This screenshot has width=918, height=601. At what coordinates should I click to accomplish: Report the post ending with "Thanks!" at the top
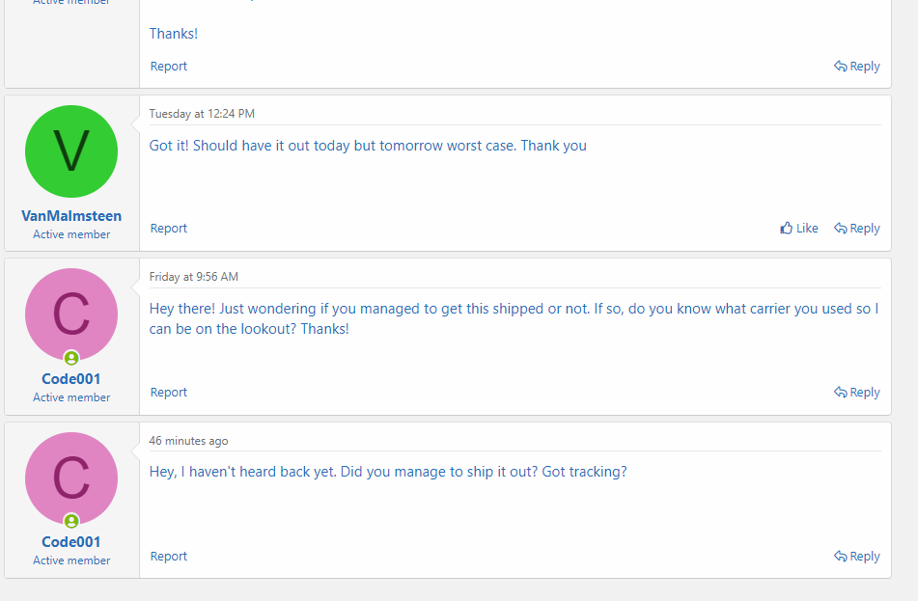click(x=169, y=67)
